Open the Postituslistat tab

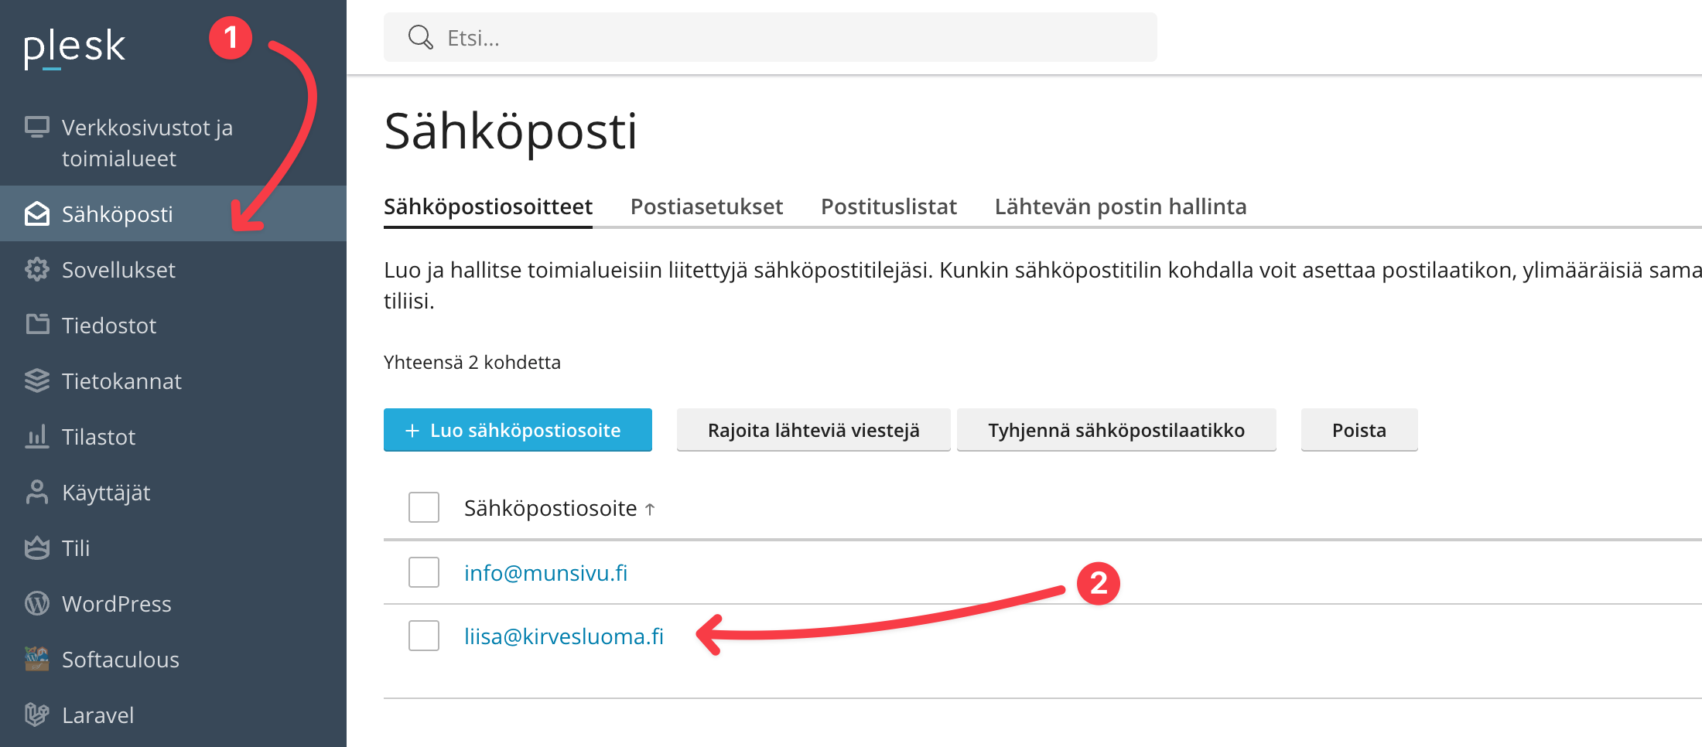889,206
